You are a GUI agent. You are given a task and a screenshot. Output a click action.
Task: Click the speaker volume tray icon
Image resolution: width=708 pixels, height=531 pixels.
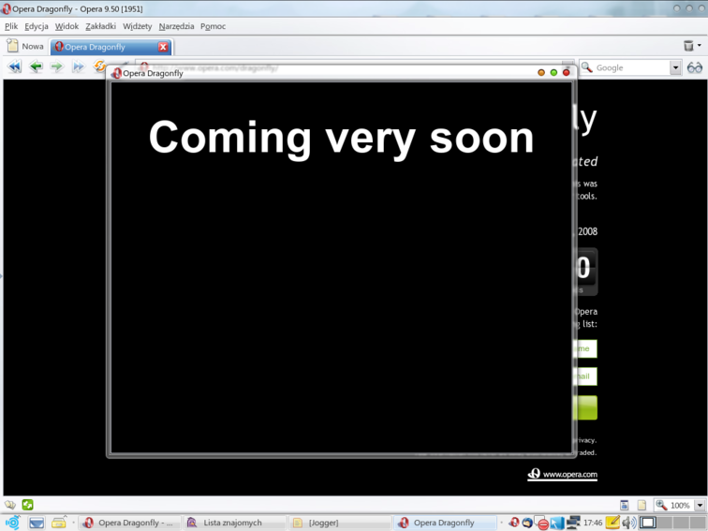628,523
